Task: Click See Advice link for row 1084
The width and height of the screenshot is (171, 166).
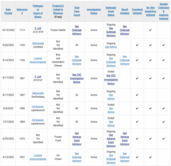Action: point(111,124)
